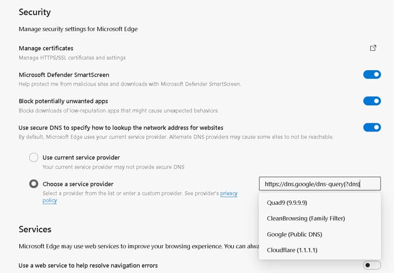The image size is (394, 273).
Task: Click the Security section heading
Action: tap(34, 12)
